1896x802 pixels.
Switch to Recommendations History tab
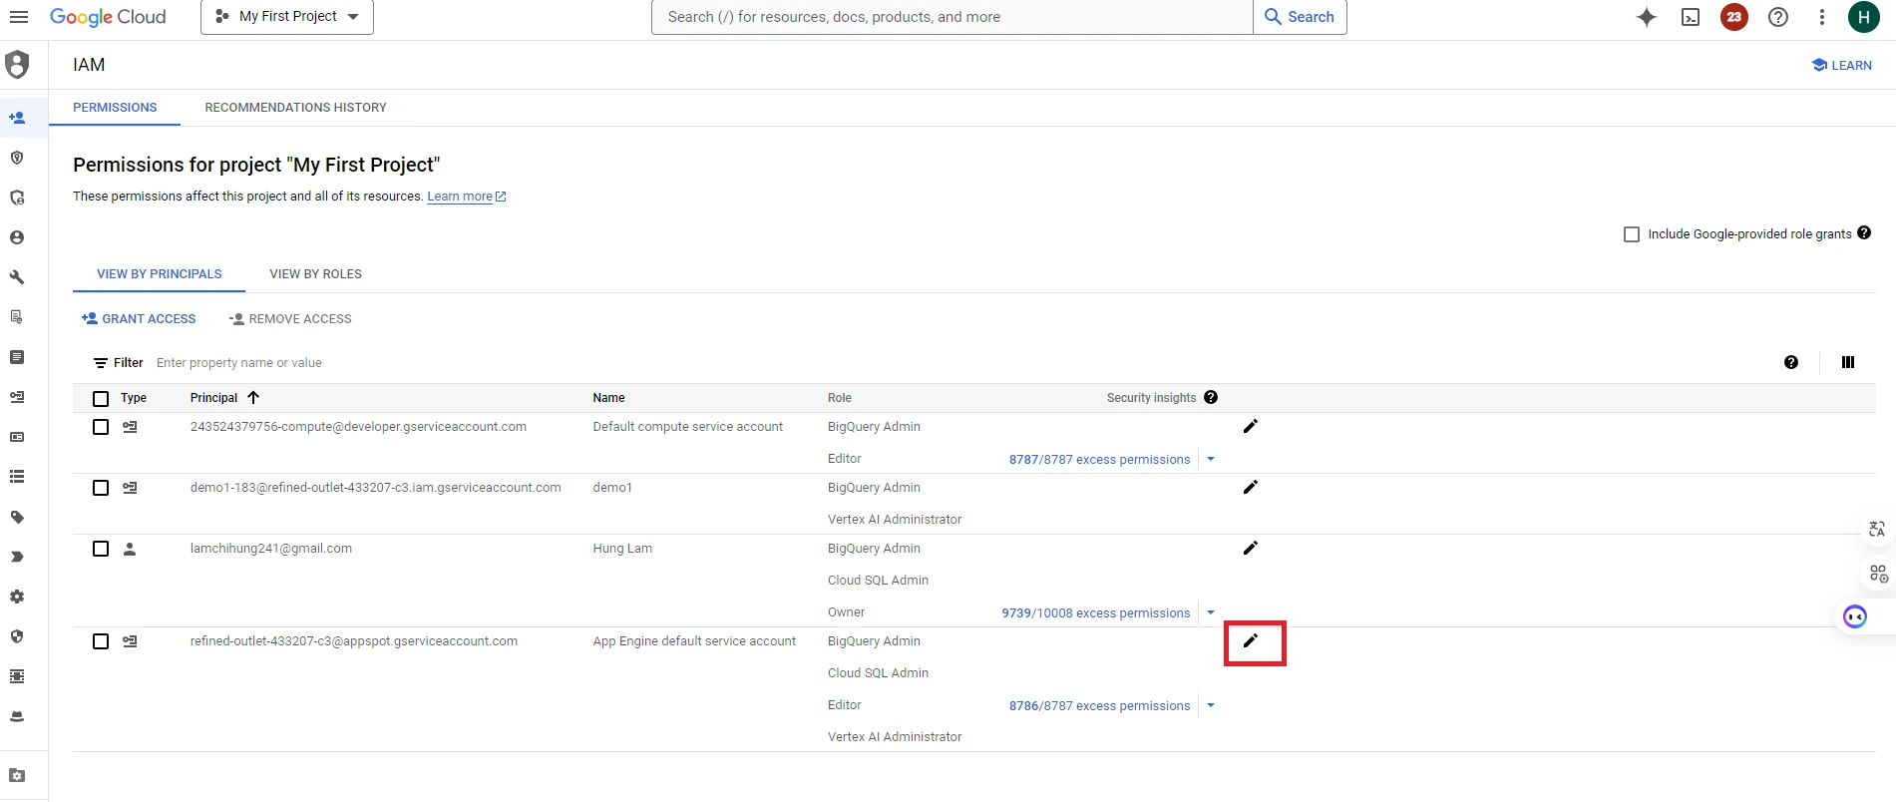click(295, 108)
